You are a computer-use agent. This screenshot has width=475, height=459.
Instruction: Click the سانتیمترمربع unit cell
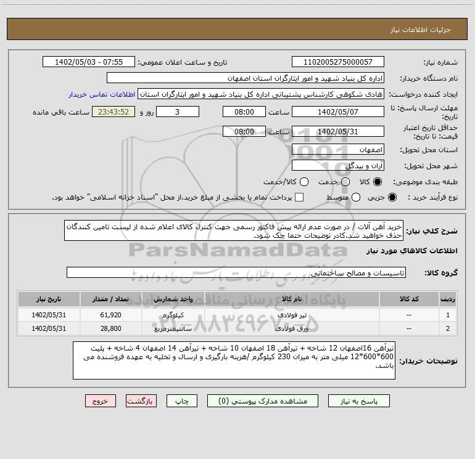coord(173,328)
